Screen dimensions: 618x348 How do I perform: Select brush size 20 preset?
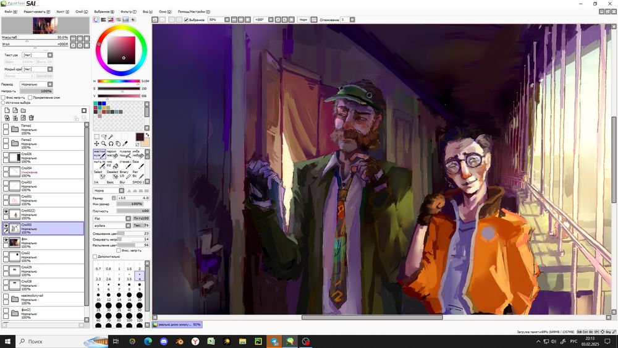(140, 296)
